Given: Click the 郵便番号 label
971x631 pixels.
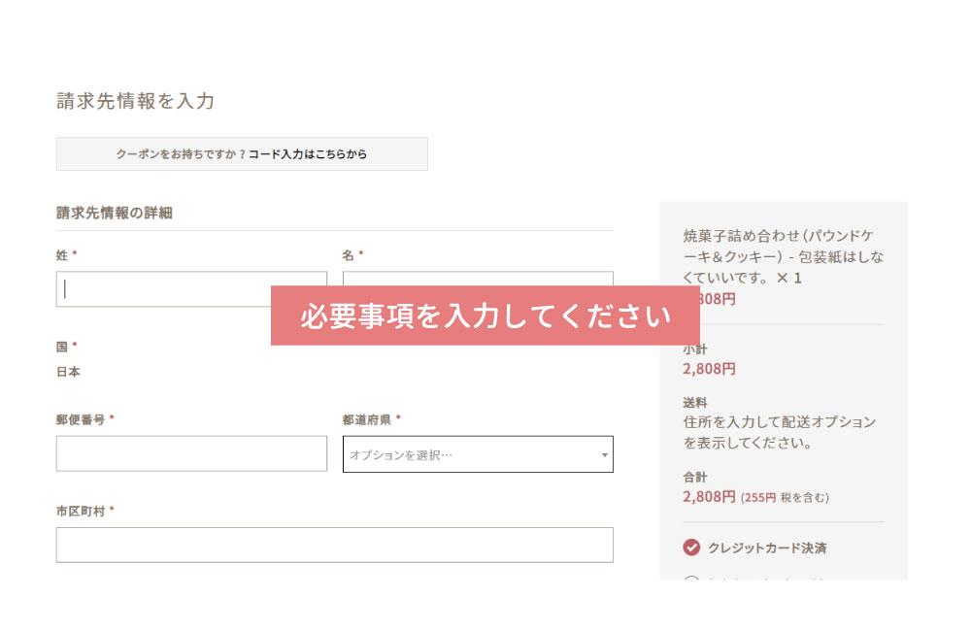Looking at the screenshot, I should [x=80, y=419].
